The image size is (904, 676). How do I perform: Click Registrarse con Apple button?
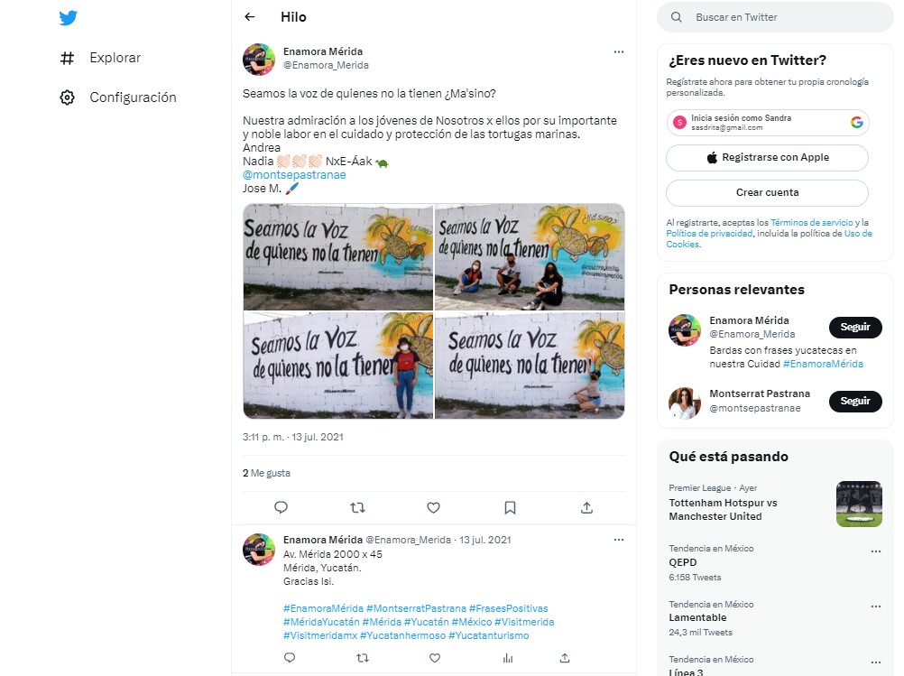point(767,157)
